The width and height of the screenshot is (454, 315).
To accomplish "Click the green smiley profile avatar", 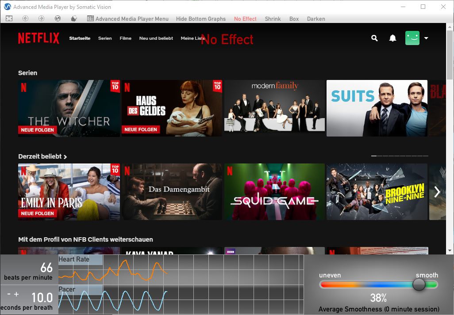I will coord(412,38).
